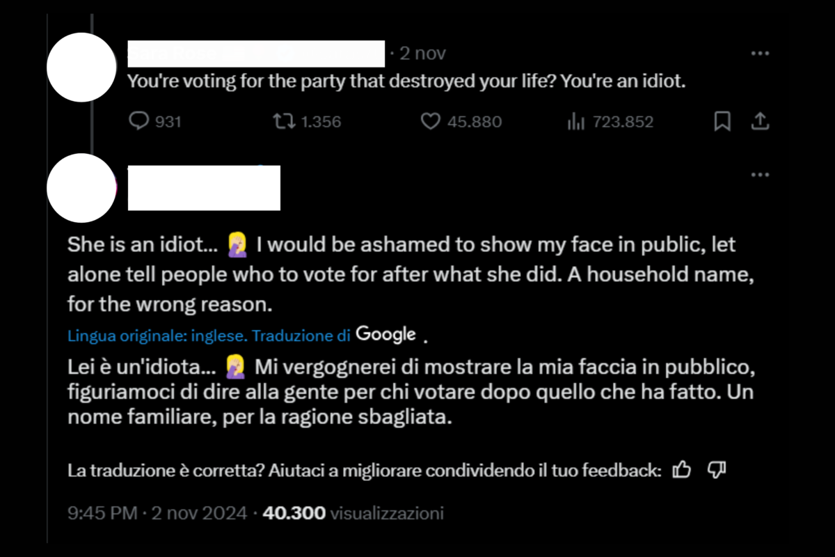Click the repost icon showing 1.356
The width and height of the screenshot is (835, 557).
pos(282,122)
